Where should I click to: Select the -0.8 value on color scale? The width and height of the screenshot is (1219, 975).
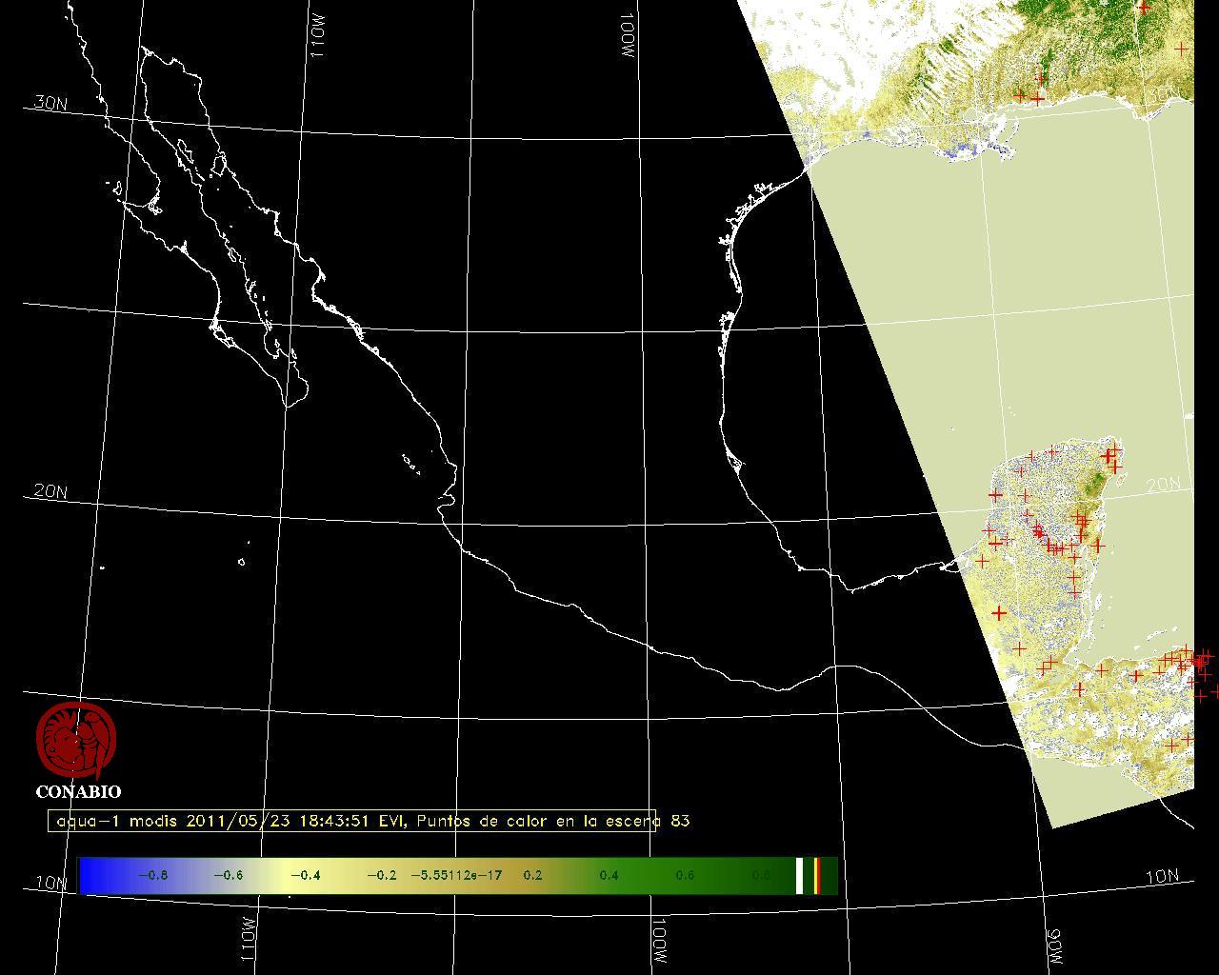coord(153,875)
